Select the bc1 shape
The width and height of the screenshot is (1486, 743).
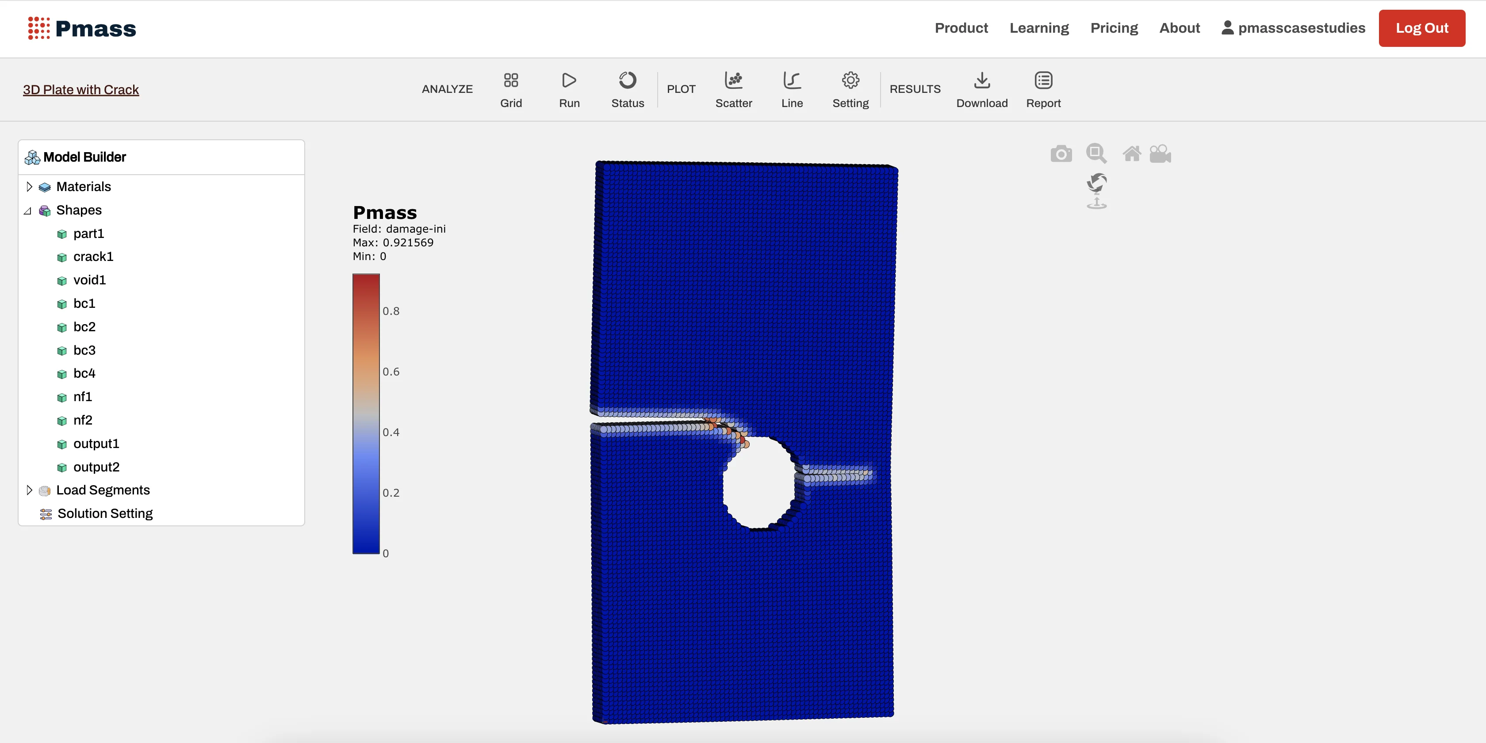pos(84,303)
